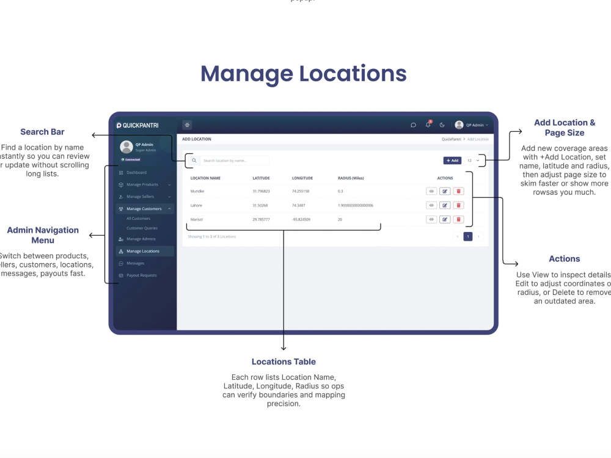Image resolution: width=611 pixels, height=458 pixels.
Task: Open the Manage Products menu item
Action: 142,184
